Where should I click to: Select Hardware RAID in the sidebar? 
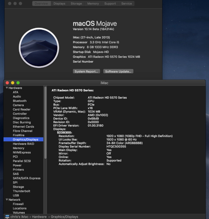23,144
